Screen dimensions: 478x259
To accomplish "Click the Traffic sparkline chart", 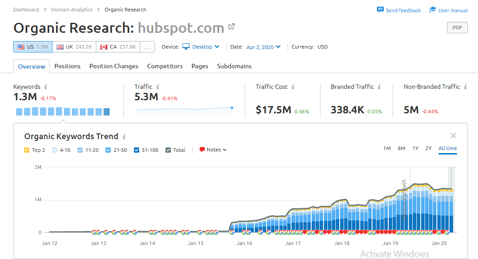I will pyautogui.click(x=185, y=110).
